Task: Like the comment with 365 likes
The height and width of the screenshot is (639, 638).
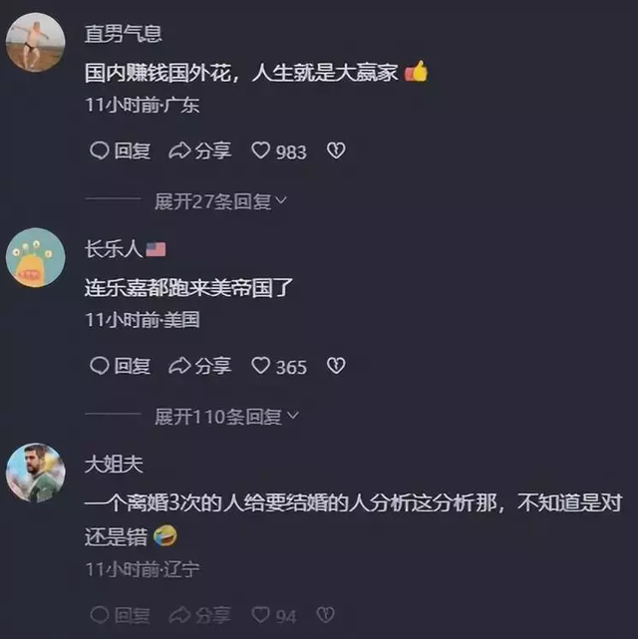Action: click(x=279, y=367)
